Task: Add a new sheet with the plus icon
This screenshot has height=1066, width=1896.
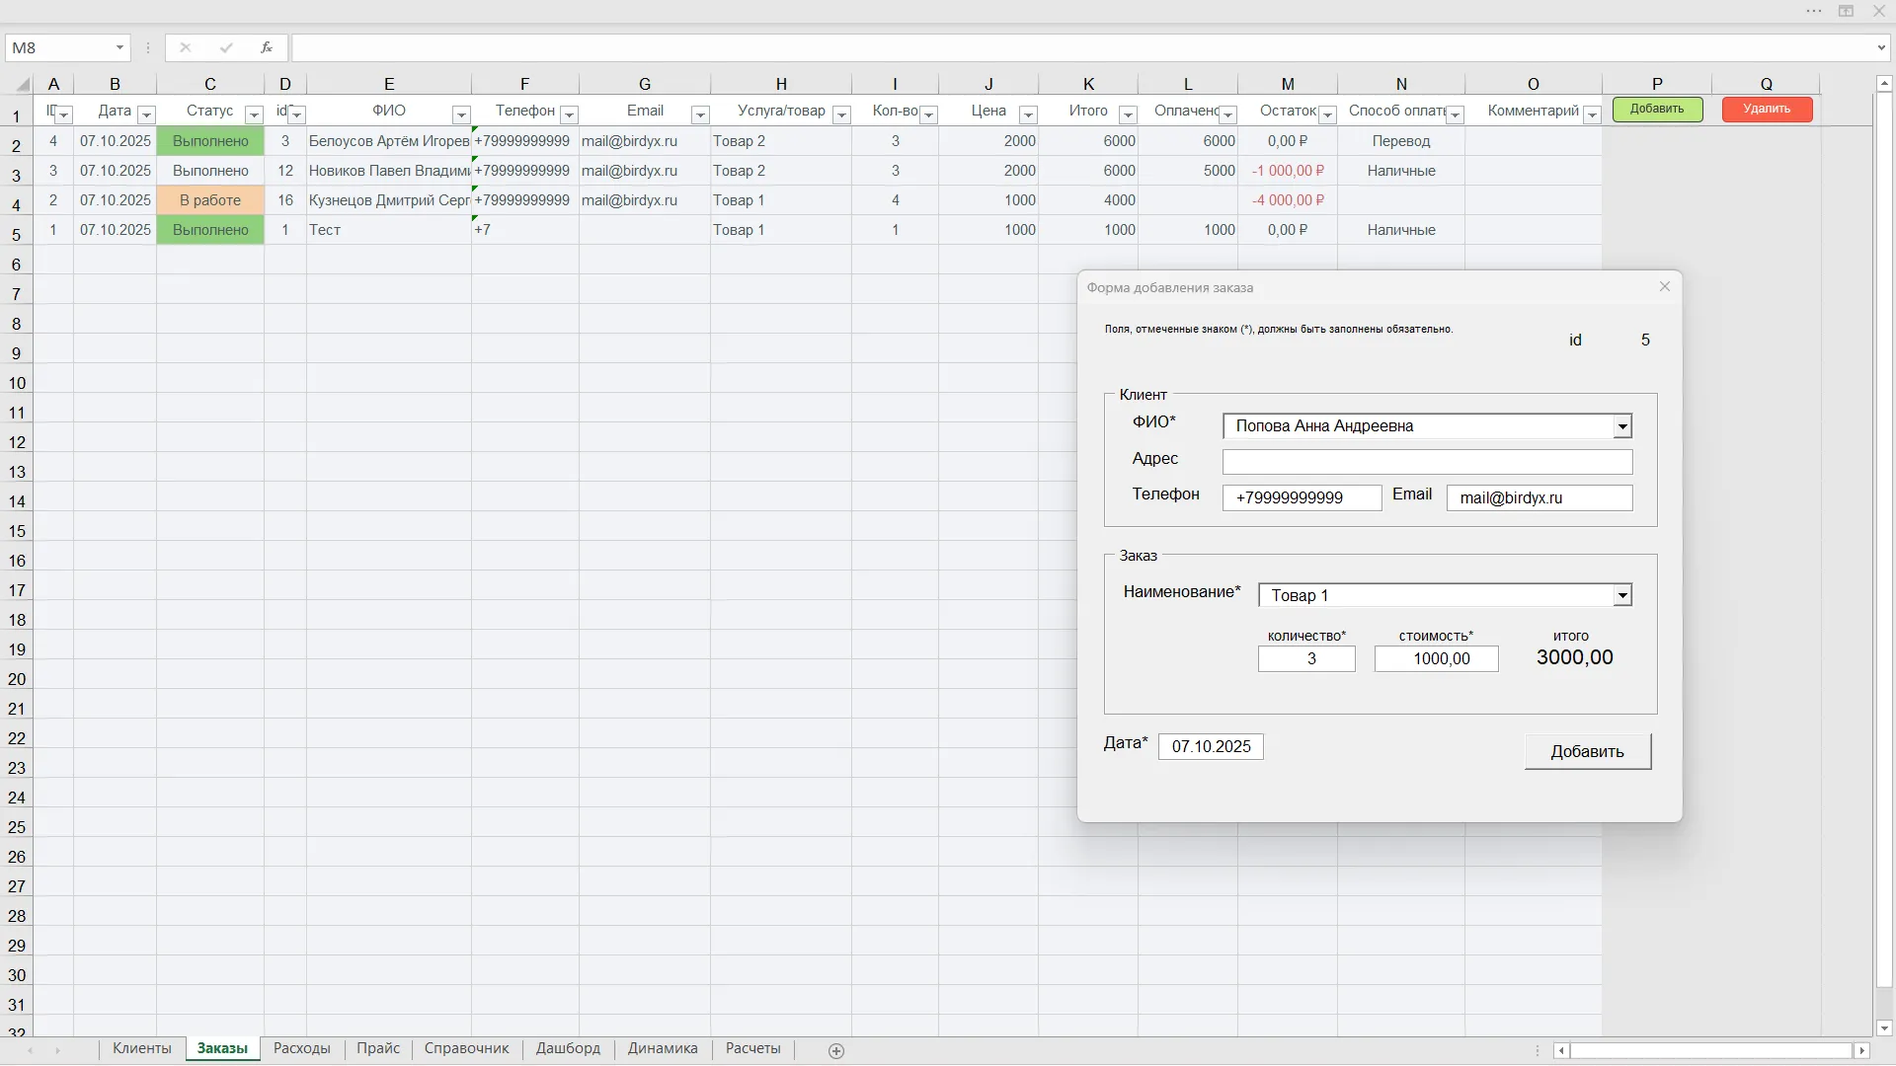Action: (836, 1051)
